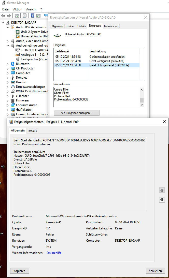Toggle the console tree pane toolbar icon

click(x=17, y=16)
